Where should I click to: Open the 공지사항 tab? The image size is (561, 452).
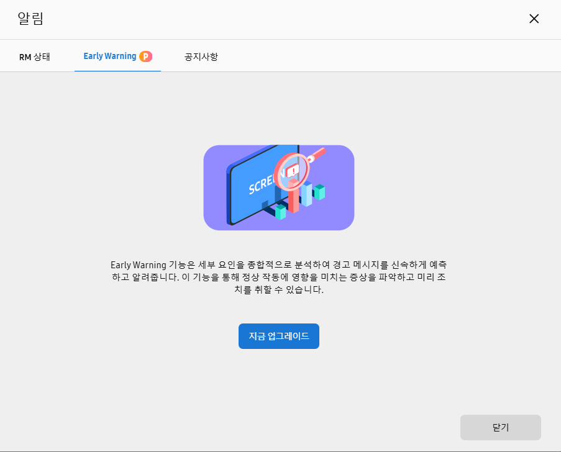pos(201,57)
